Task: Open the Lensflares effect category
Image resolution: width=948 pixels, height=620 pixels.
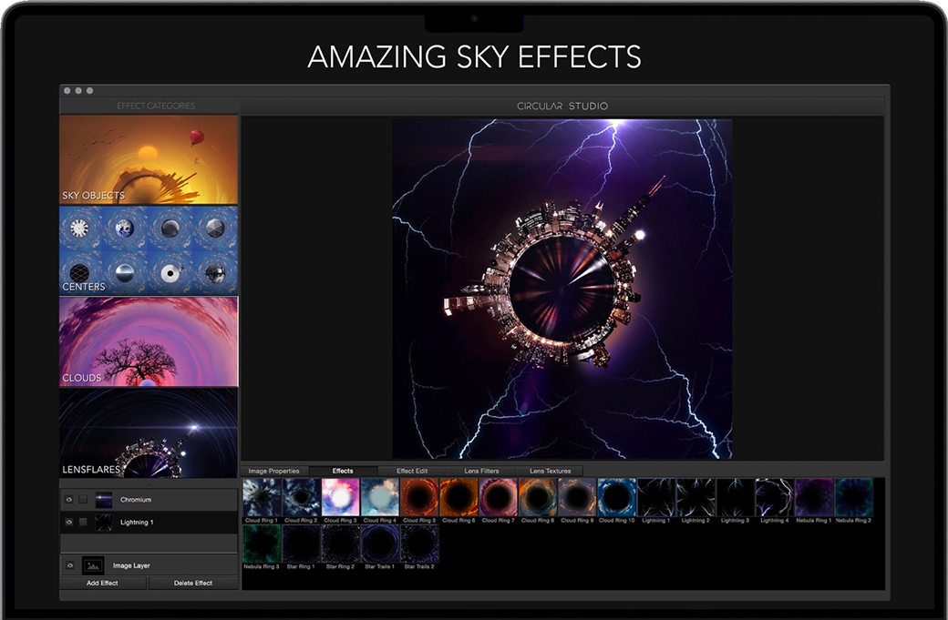Action: 149,432
